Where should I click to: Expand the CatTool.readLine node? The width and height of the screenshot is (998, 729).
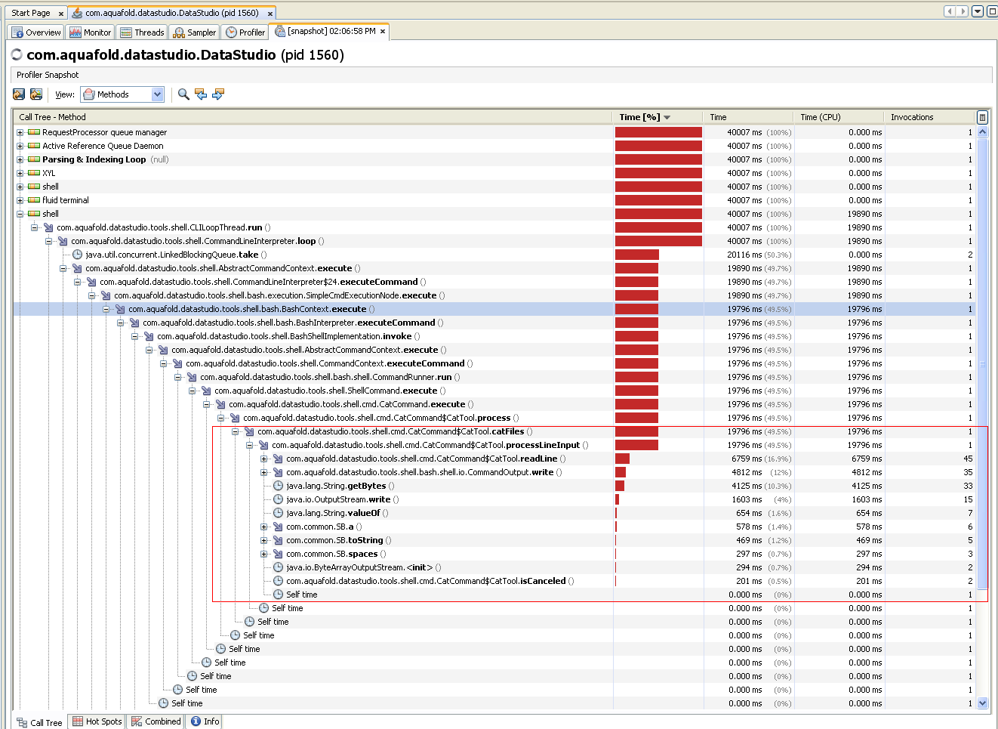coord(264,459)
